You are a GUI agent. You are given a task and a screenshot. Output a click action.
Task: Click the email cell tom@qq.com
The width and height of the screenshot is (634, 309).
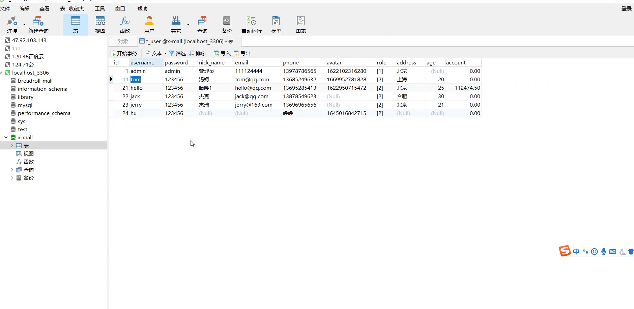point(252,80)
